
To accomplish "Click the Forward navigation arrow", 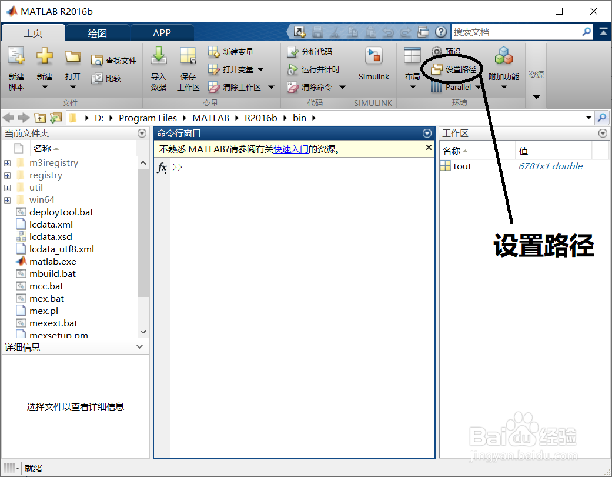I will point(24,118).
